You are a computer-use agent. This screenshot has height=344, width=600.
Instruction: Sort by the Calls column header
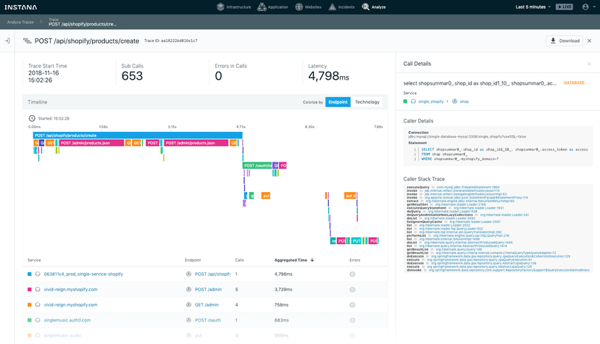click(x=240, y=260)
